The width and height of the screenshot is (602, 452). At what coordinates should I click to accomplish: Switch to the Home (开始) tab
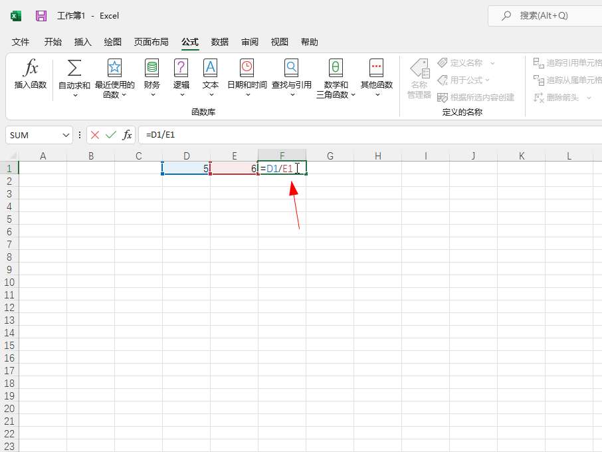pyautogui.click(x=52, y=42)
